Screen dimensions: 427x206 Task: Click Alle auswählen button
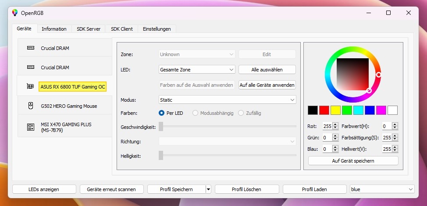[x=267, y=69]
